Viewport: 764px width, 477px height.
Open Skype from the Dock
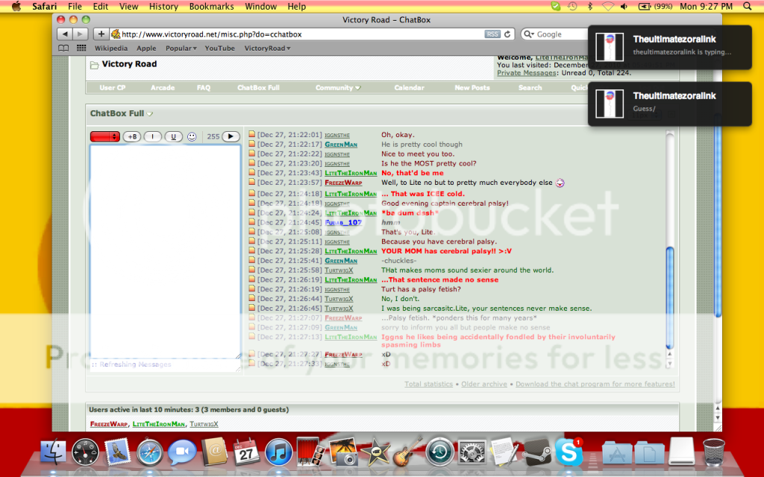[x=569, y=452]
